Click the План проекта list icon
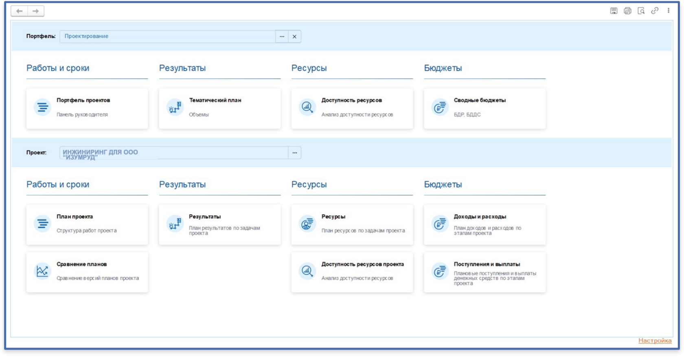The image size is (684, 357). tap(42, 223)
